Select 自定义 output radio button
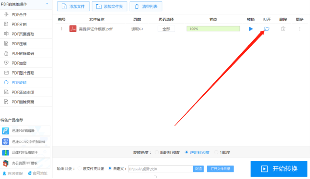The image size is (310, 179). point(110,169)
